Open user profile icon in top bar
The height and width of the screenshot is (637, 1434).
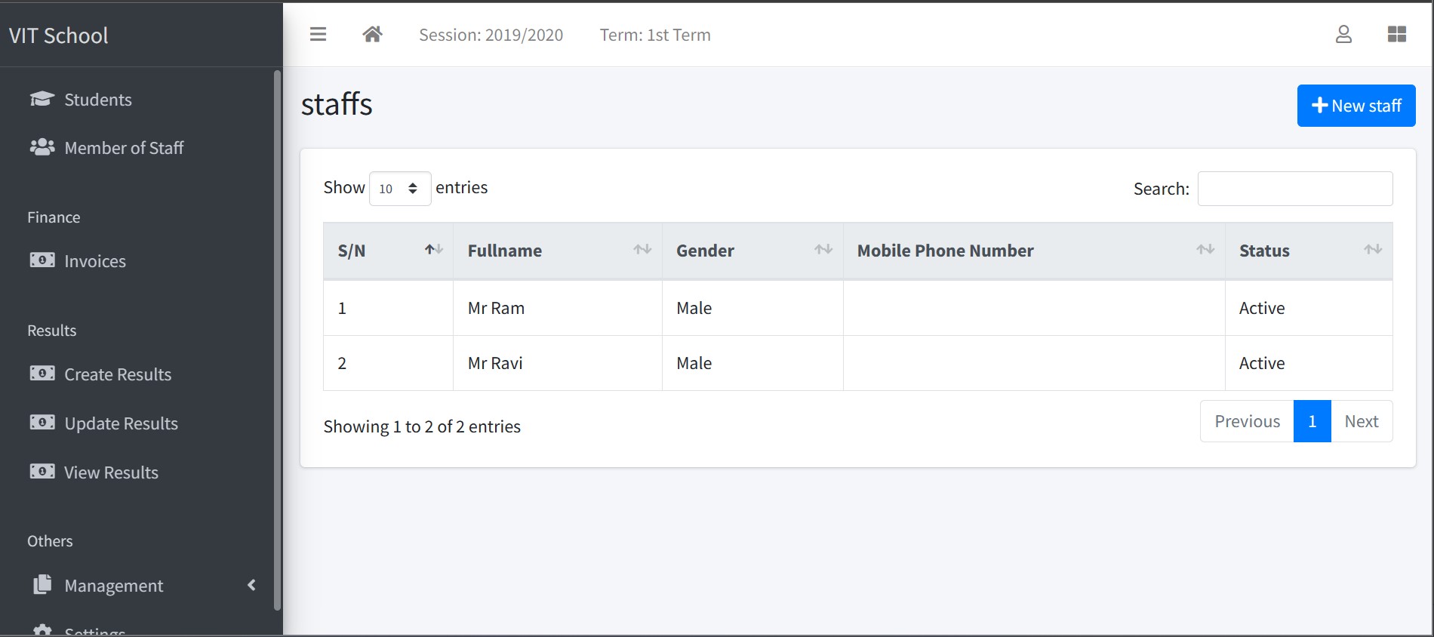tap(1343, 35)
